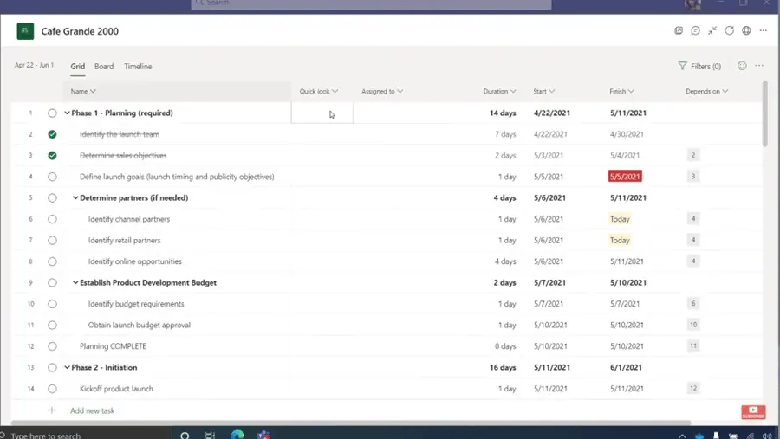Collapse Determine partners subtask group
780x439 pixels.
pyautogui.click(x=75, y=198)
